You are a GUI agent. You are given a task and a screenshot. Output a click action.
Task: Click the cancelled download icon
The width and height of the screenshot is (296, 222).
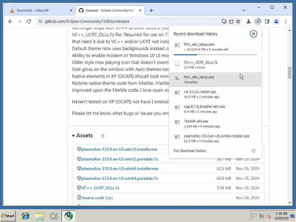tap(177, 78)
